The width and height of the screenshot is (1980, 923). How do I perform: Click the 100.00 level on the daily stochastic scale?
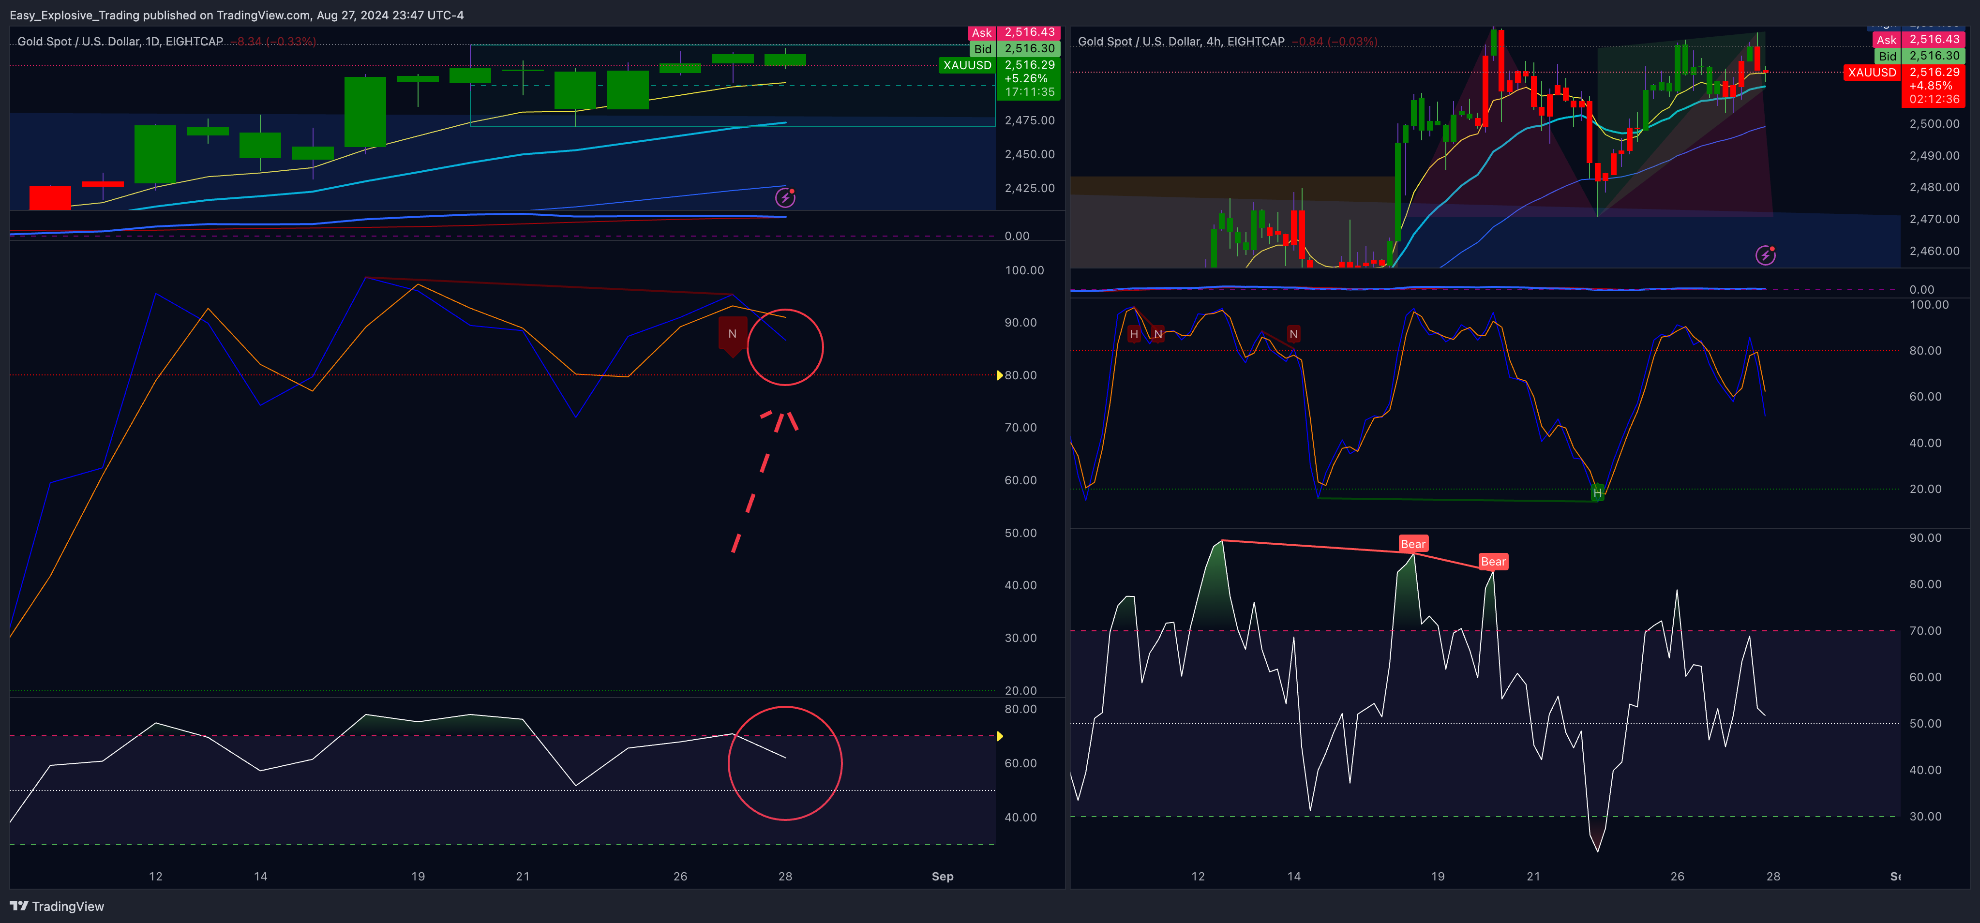(x=1024, y=270)
